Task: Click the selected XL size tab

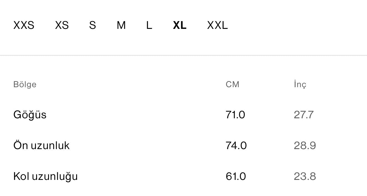Action: (x=180, y=25)
